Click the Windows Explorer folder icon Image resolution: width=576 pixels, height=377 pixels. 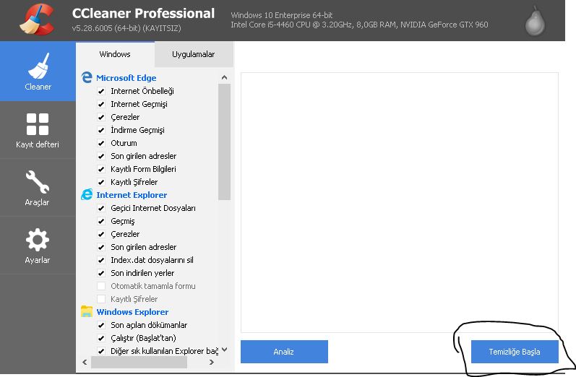(x=87, y=311)
